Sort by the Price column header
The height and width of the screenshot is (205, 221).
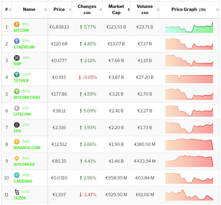point(59,9)
